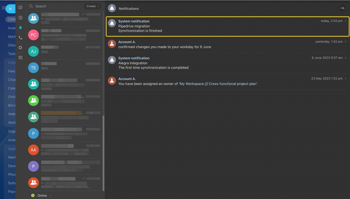The image size is (350, 199).
Task: Click inside the Search input field
Action: coord(49,6)
